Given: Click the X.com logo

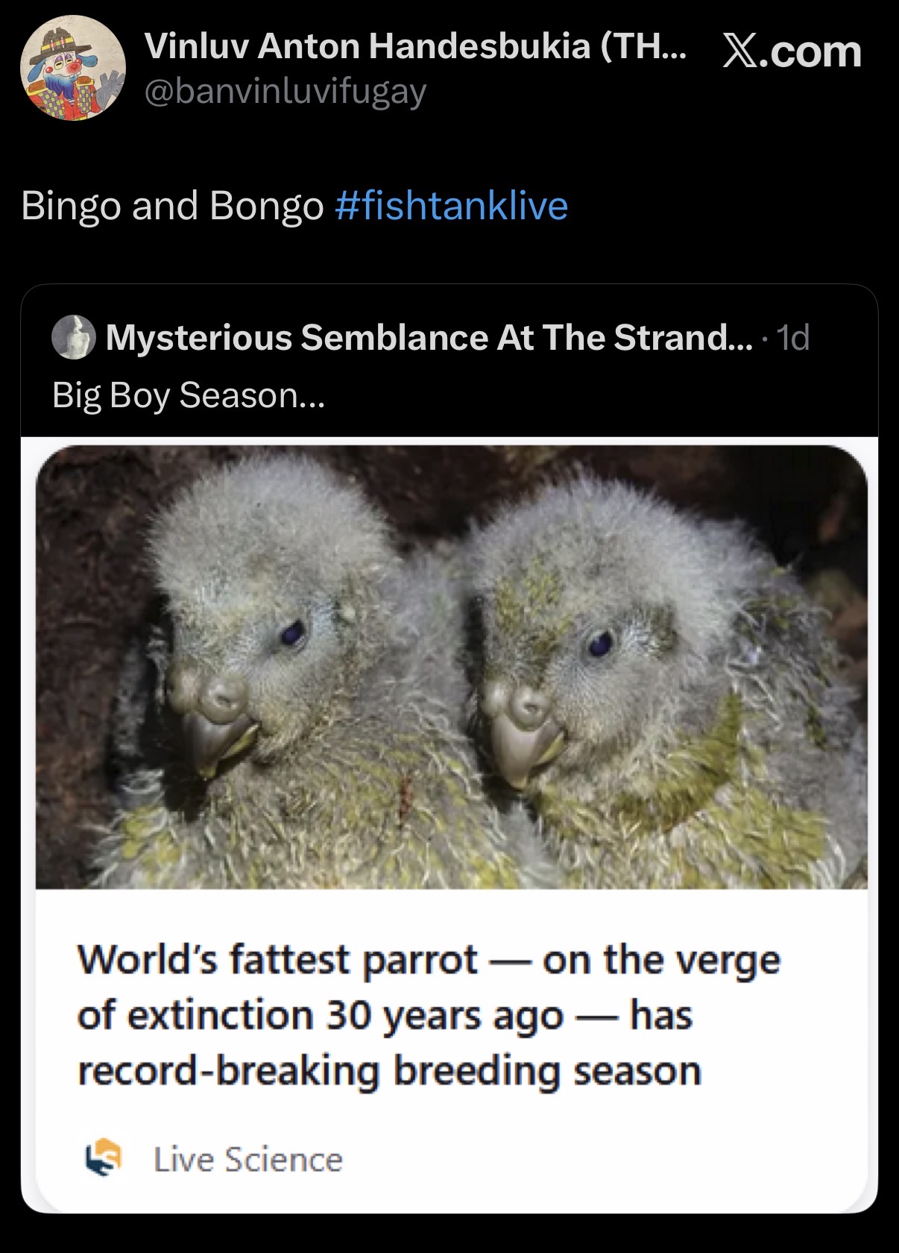Looking at the screenshot, I should pos(792,52).
